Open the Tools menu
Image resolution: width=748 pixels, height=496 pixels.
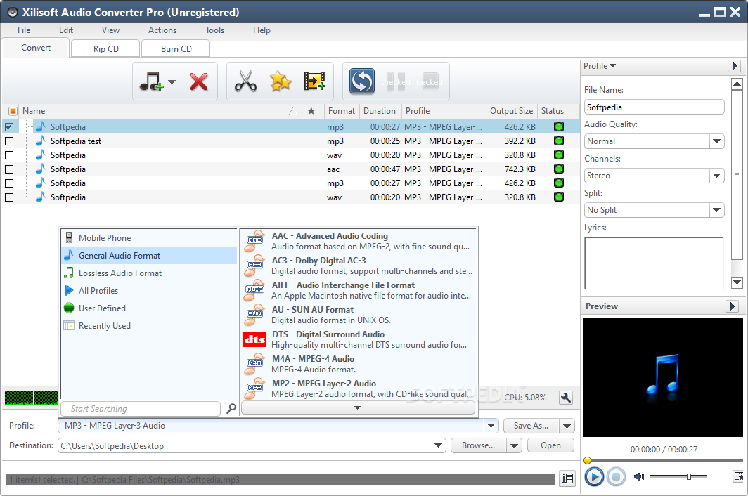pyautogui.click(x=214, y=30)
